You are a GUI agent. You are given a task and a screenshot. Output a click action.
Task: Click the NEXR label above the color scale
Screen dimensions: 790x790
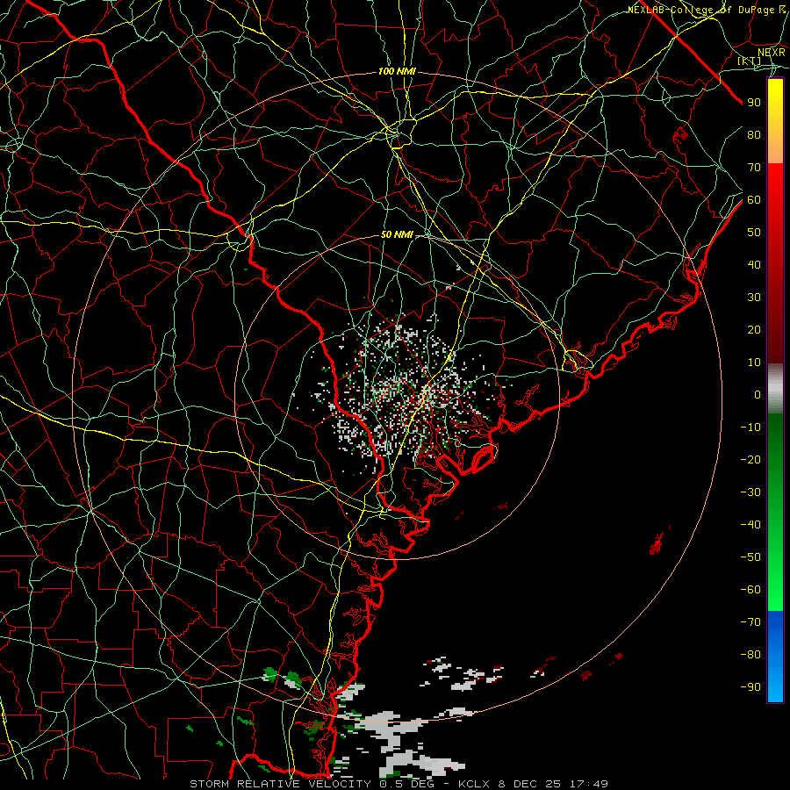[771, 53]
